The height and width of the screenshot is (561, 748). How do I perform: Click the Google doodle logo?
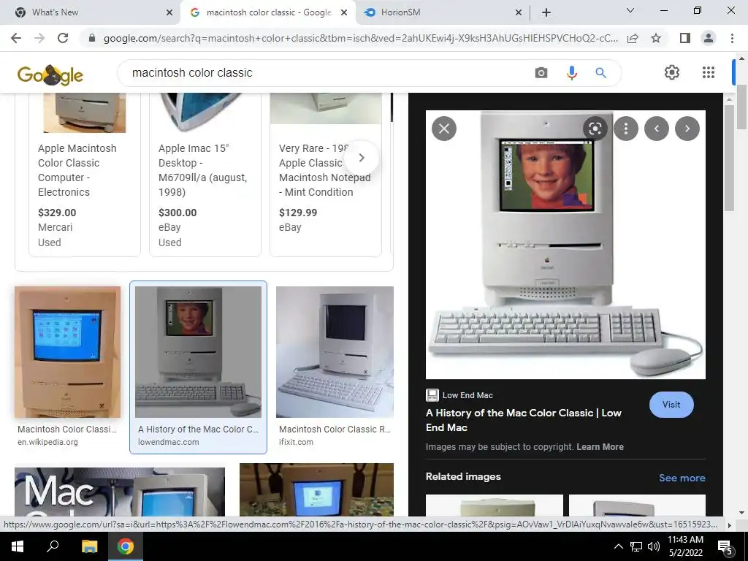point(50,75)
